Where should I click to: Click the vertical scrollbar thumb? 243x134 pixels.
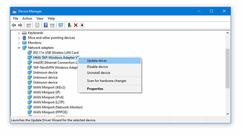tap(228, 68)
